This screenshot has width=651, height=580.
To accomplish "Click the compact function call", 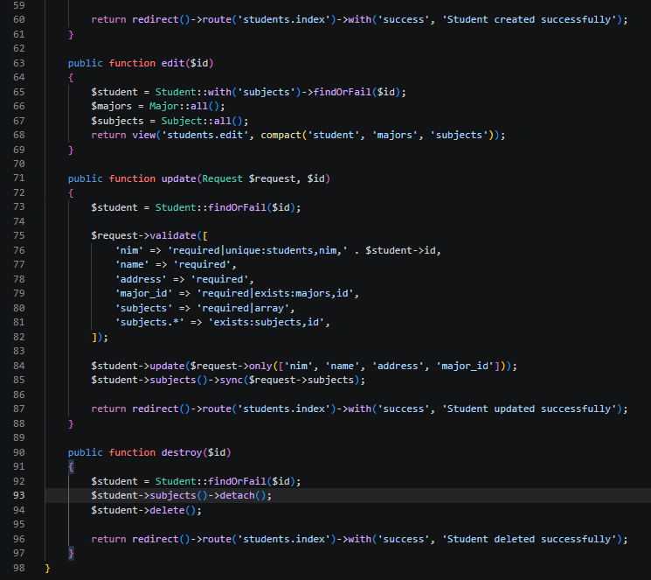I will 280,135.
